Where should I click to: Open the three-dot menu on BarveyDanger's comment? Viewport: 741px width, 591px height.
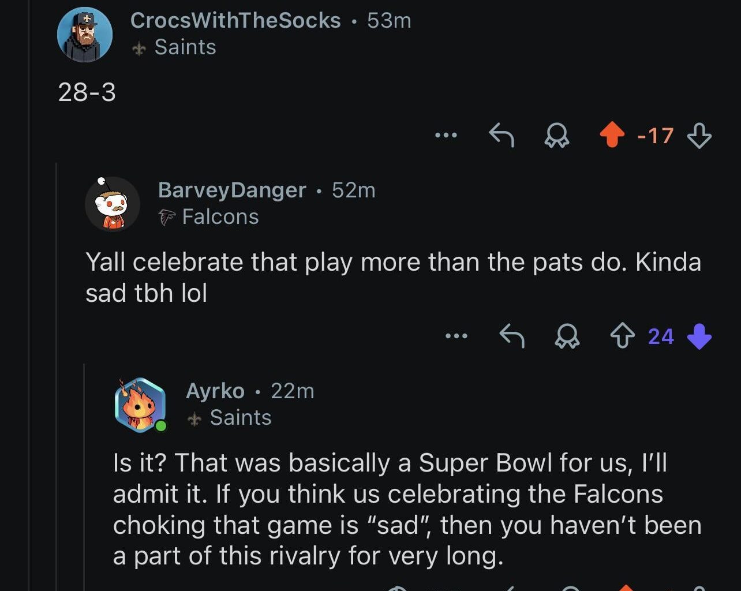coord(456,335)
